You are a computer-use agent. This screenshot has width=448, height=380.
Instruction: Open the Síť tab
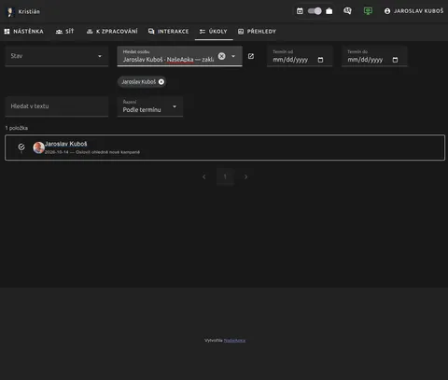click(x=65, y=32)
